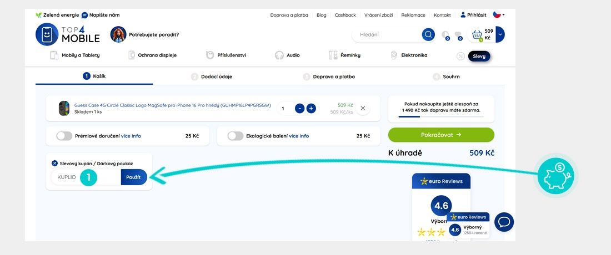Click the Top4Mobile logo

coord(68,34)
